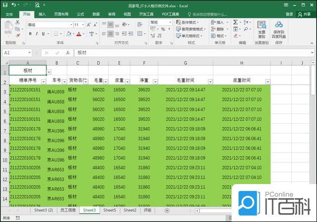317x222 pixels.
Task: Click the Orientation text angle icon
Action: [124, 25]
